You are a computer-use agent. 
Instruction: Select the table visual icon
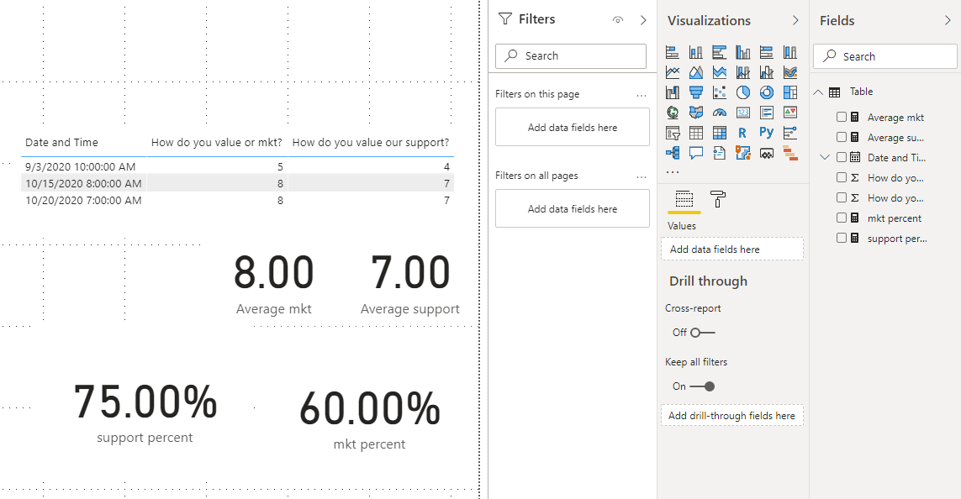tap(695, 133)
